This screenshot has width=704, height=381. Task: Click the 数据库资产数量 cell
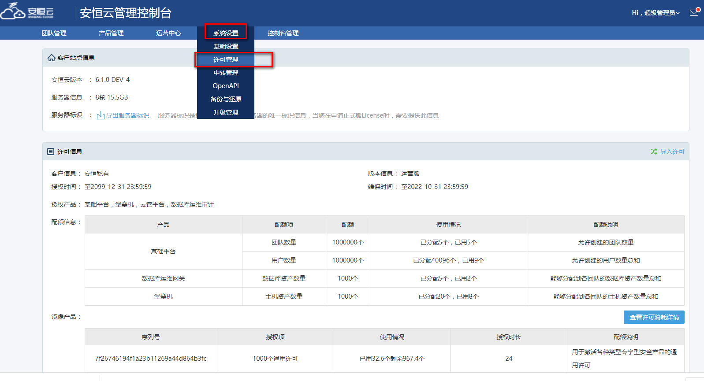[x=284, y=278]
